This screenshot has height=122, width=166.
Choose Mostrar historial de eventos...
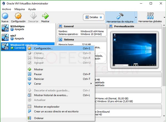(61, 95)
